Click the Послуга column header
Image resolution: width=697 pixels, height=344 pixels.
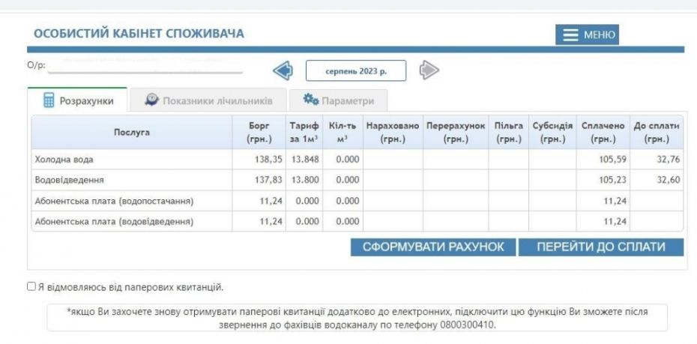pyautogui.click(x=132, y=133)
